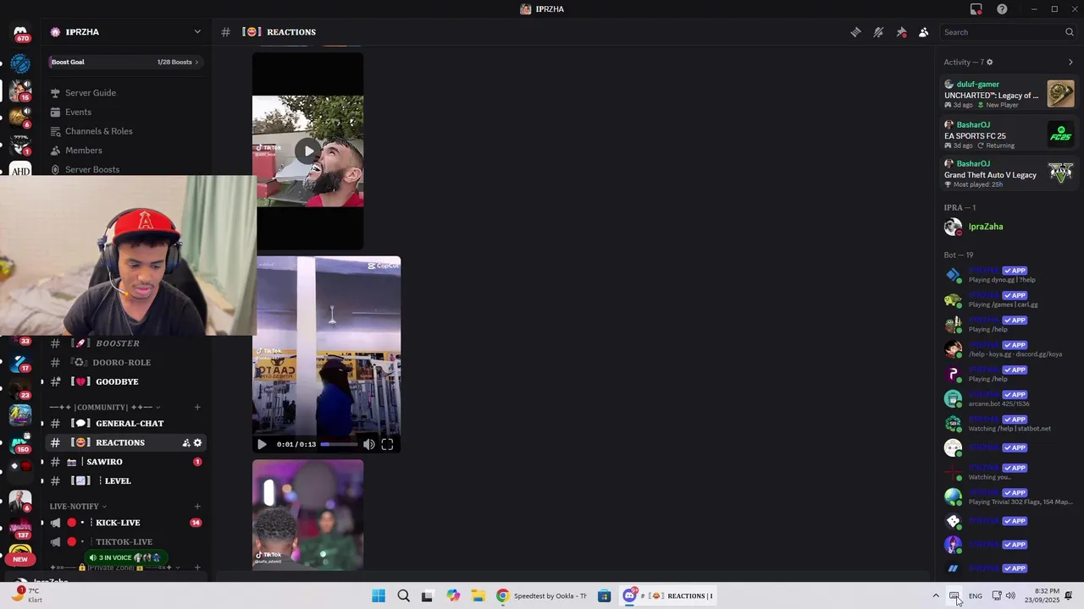Image resolution: width=1084 pixels, height=609 pixels.
Task: Open the Threads icon in channel header
Action: point(855,32)
